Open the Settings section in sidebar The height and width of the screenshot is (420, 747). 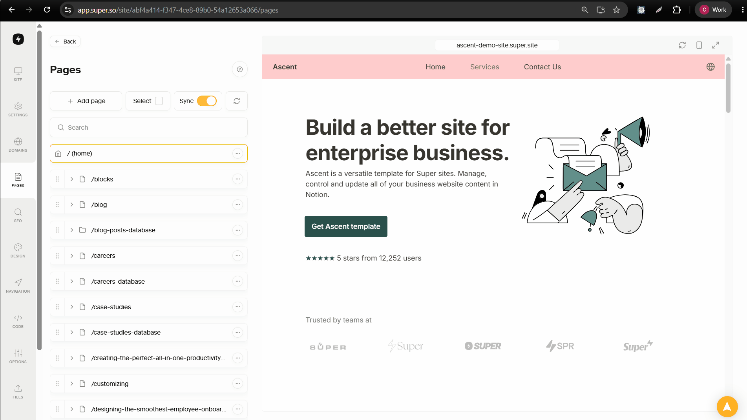coord(18,109)
